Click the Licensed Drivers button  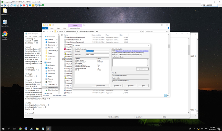pos(100,86)
